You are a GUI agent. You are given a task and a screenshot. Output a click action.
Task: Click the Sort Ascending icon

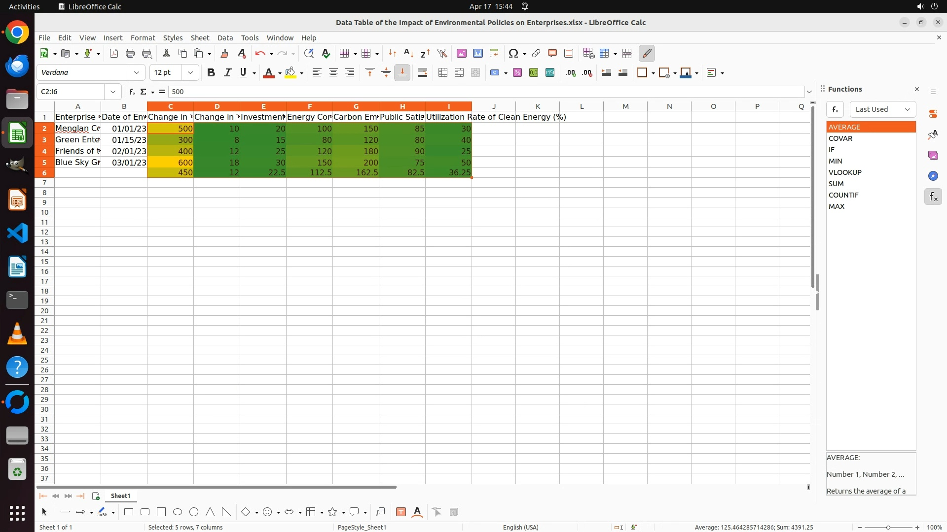pyautogui.click(x=408, y=53)
